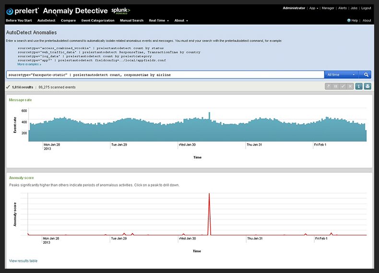Viewport: 379px width, 273px height.
Task: Click the '1,814 results' count text
Action: (23, 87)
